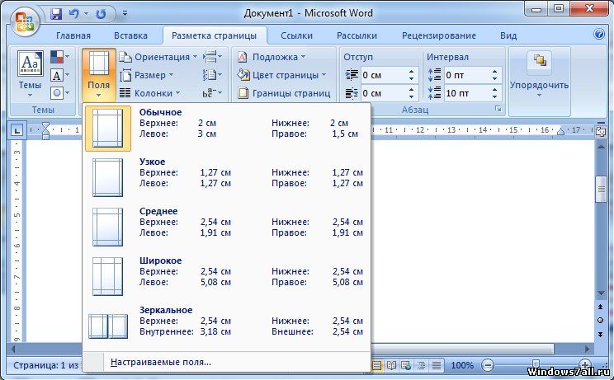Screen dimensions: 614x380
Task: Select the Обычное margin preset
Action: pos(226,128)
